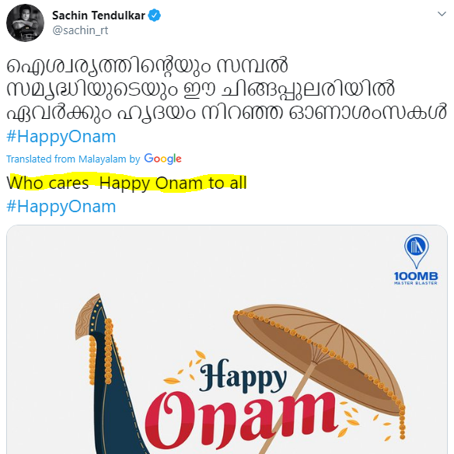Open the Sachin Tendulkar display name link
The image size is (454, 454).
(99, 16)
